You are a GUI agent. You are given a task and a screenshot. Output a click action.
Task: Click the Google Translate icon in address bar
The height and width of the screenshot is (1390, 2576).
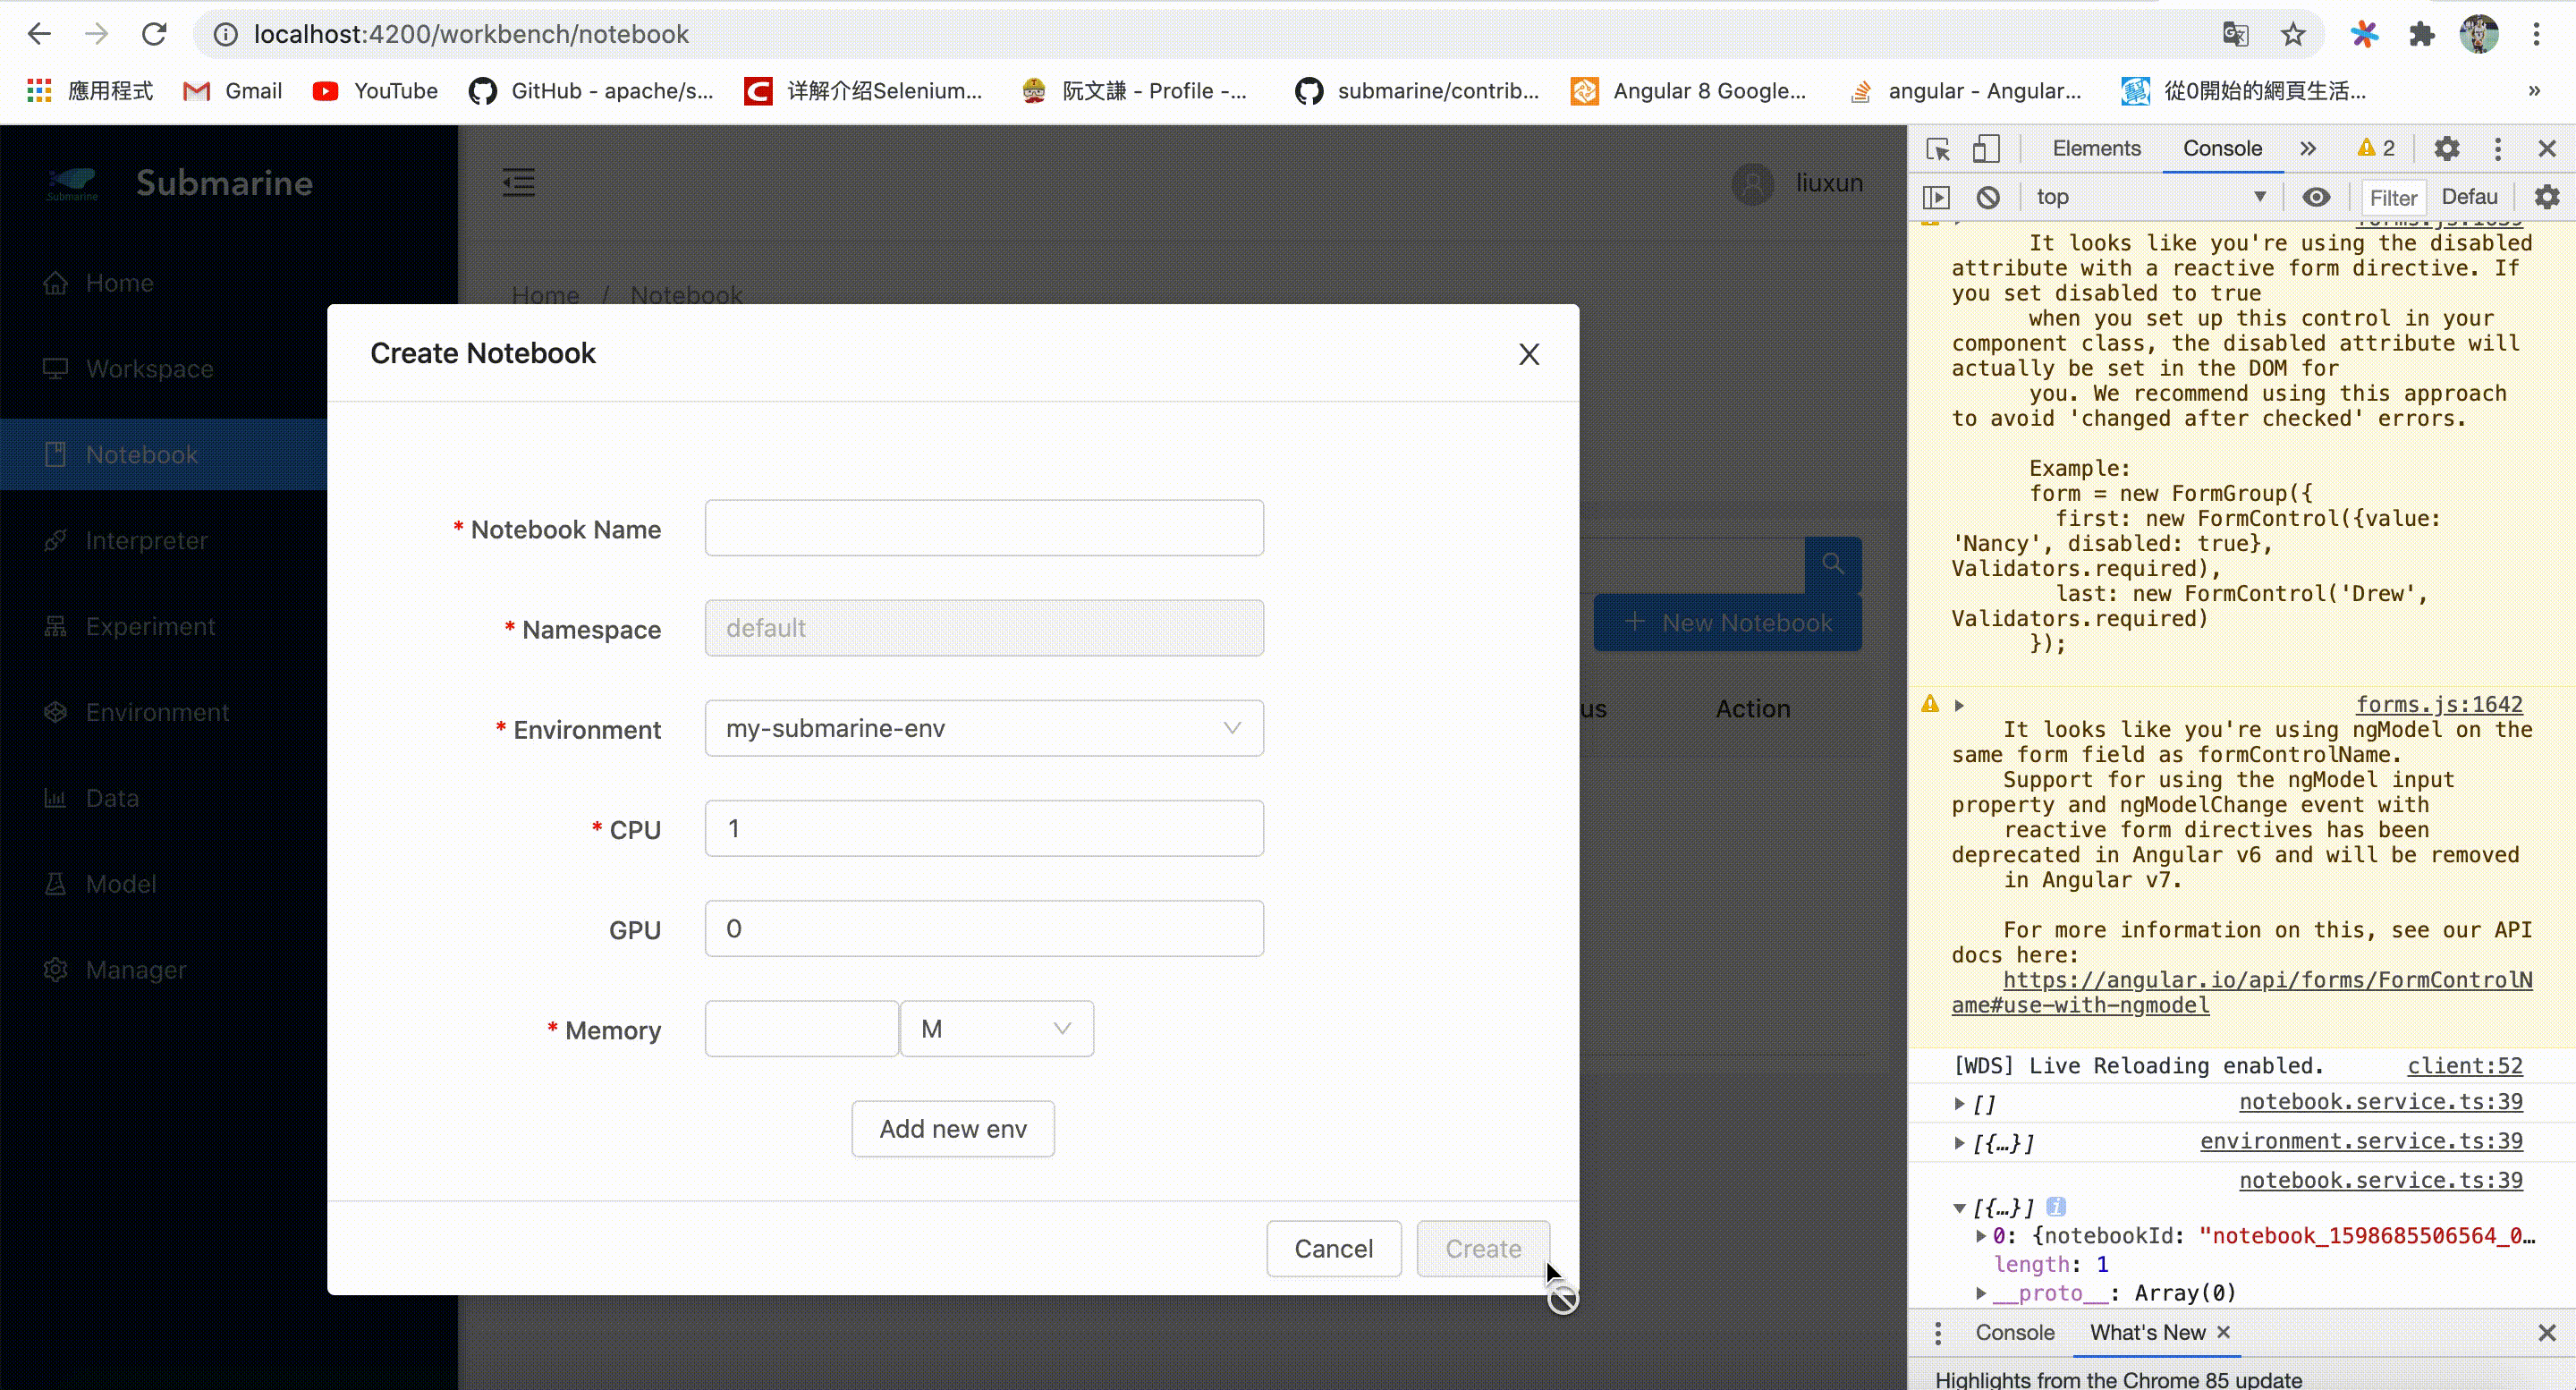2235,35
